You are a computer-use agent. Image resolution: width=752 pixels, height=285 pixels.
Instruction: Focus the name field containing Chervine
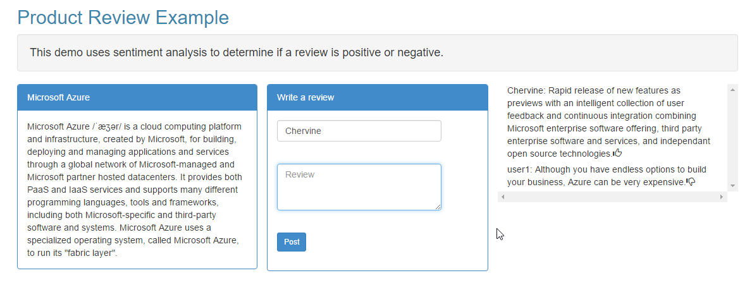[x=359, y=131]
